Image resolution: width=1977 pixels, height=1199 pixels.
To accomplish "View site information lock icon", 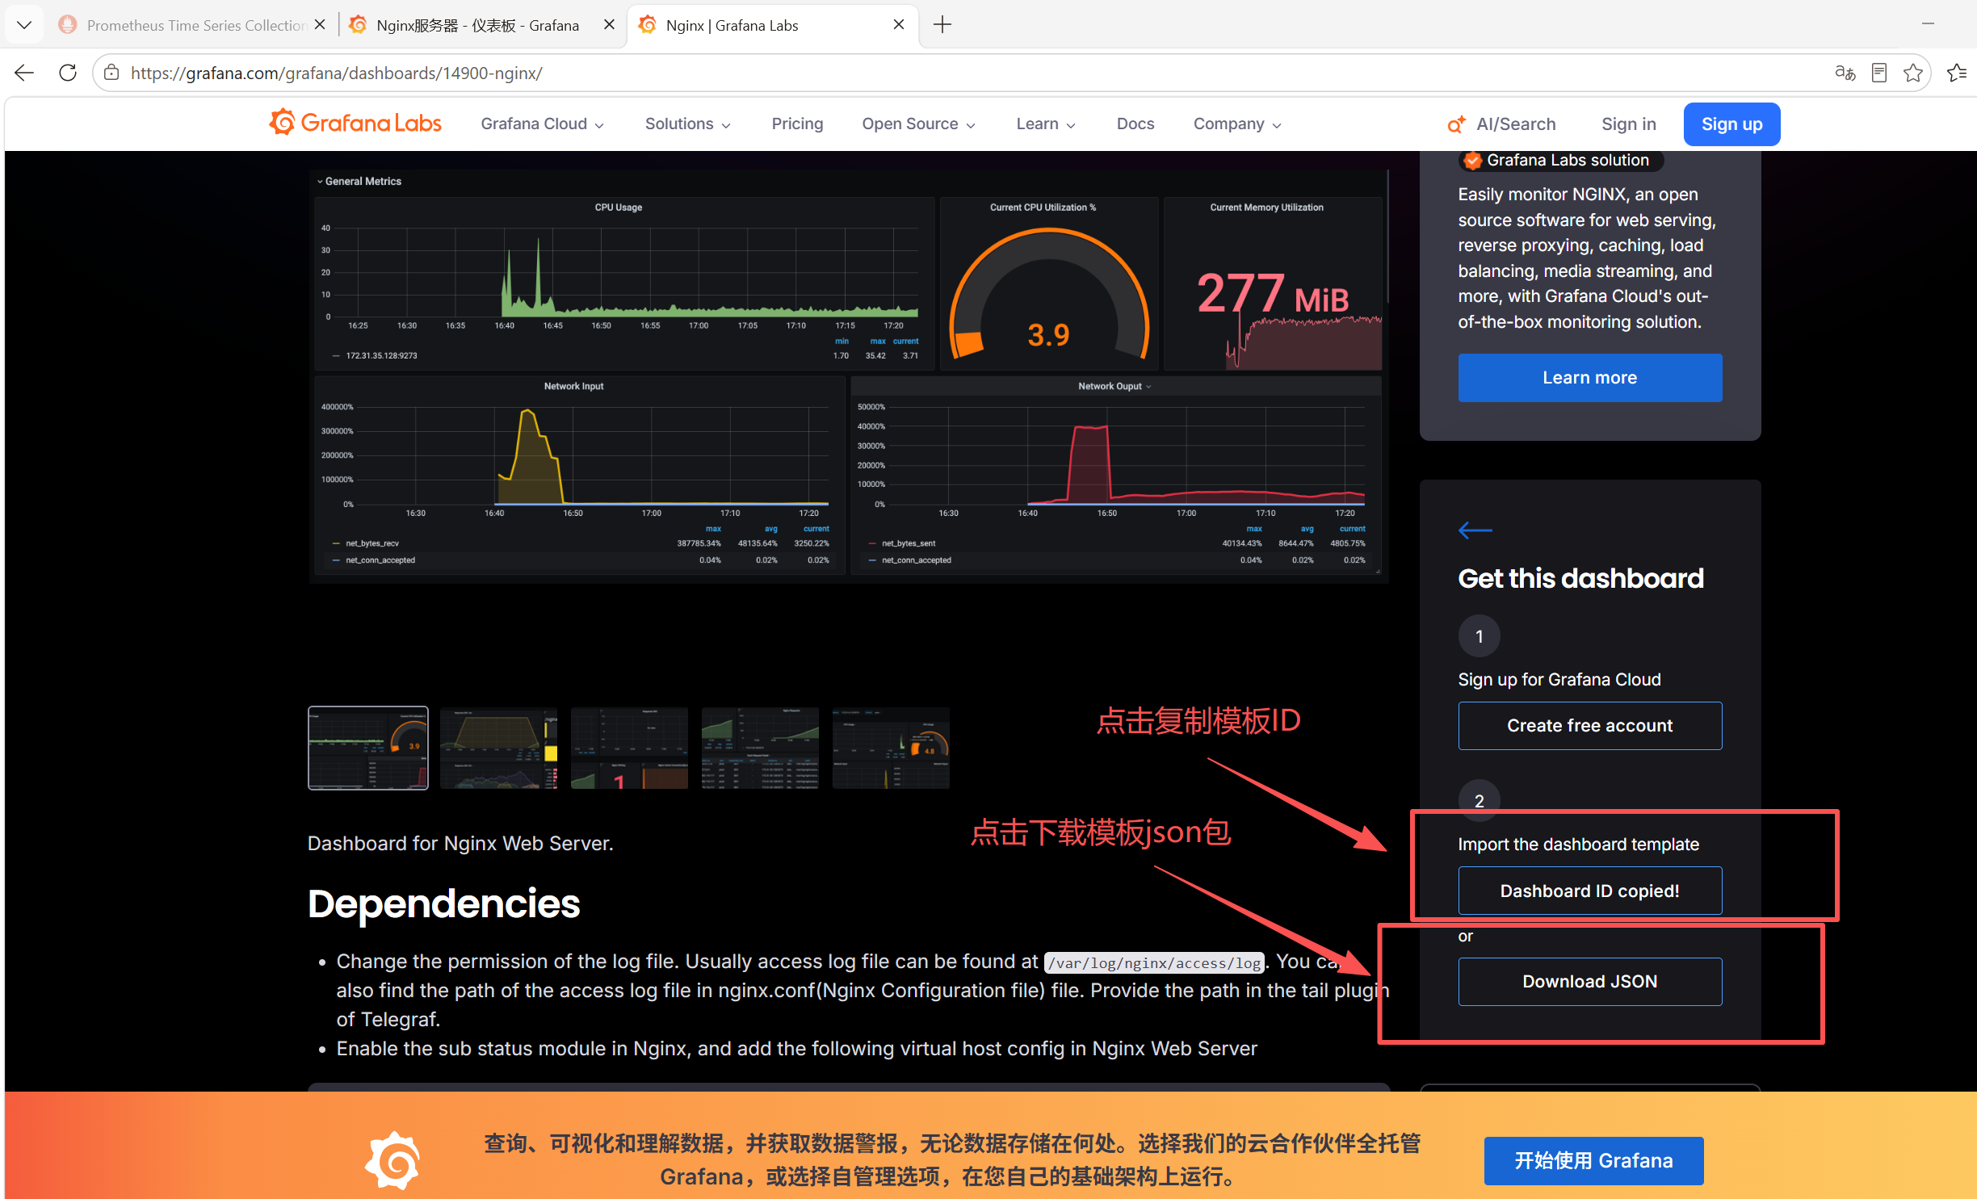I will [111, 73].
